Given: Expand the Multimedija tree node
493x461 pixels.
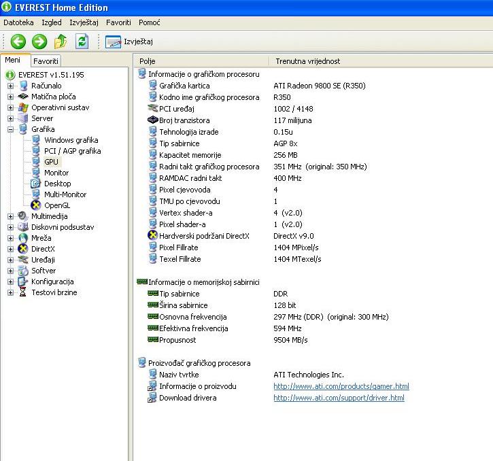Looking at the screenshot, I should point(10,216).
